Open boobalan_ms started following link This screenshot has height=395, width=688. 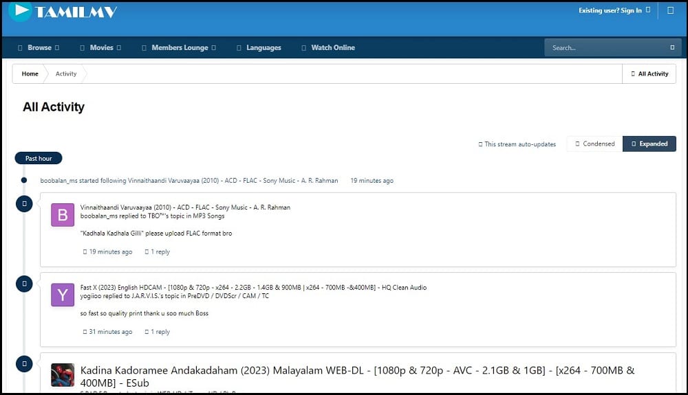pyautogui.click(x=189, y=181)
